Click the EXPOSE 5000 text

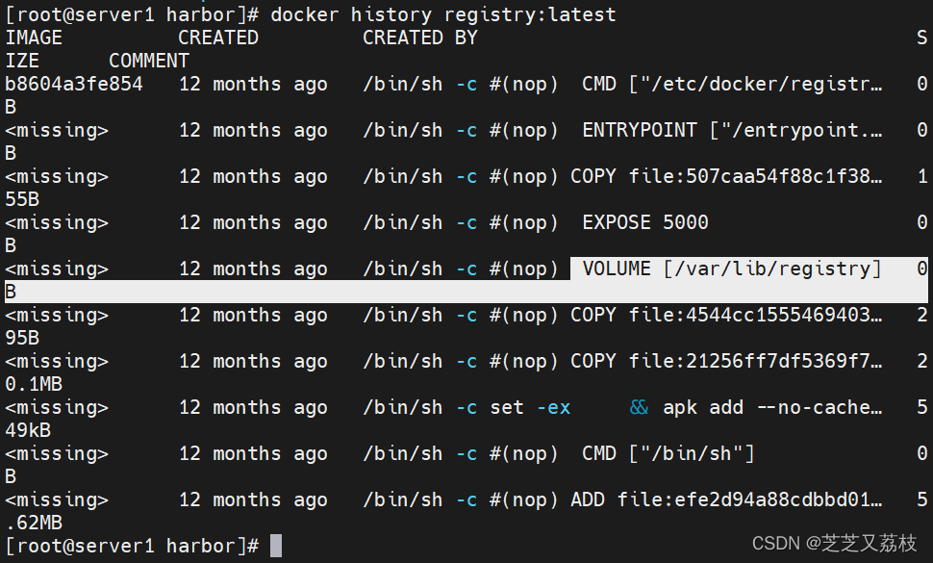(645, 222)
